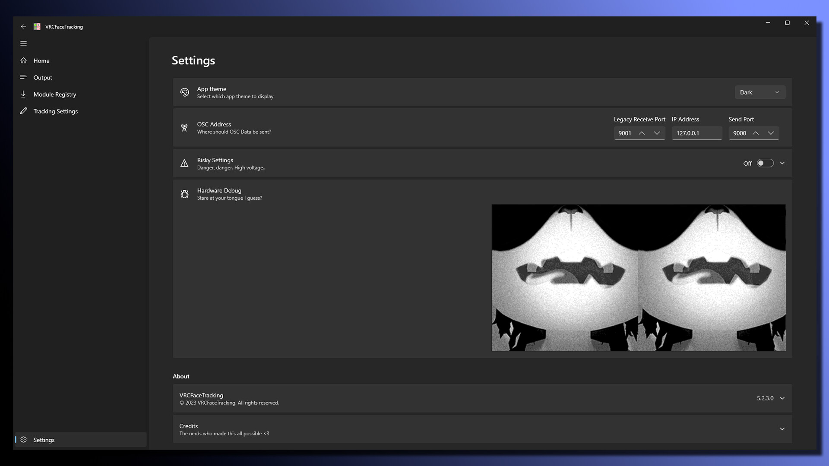Select the Settings entry in the sidebar
829x466 pixels.
point(44,440)
